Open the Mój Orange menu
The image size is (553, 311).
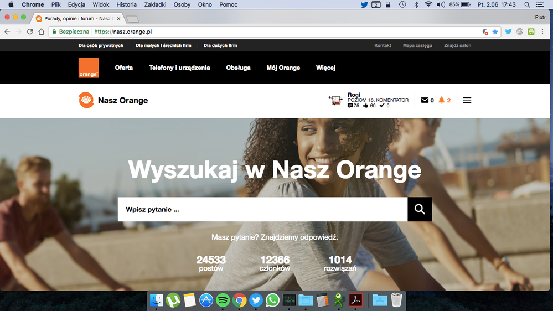coord(283,68)
